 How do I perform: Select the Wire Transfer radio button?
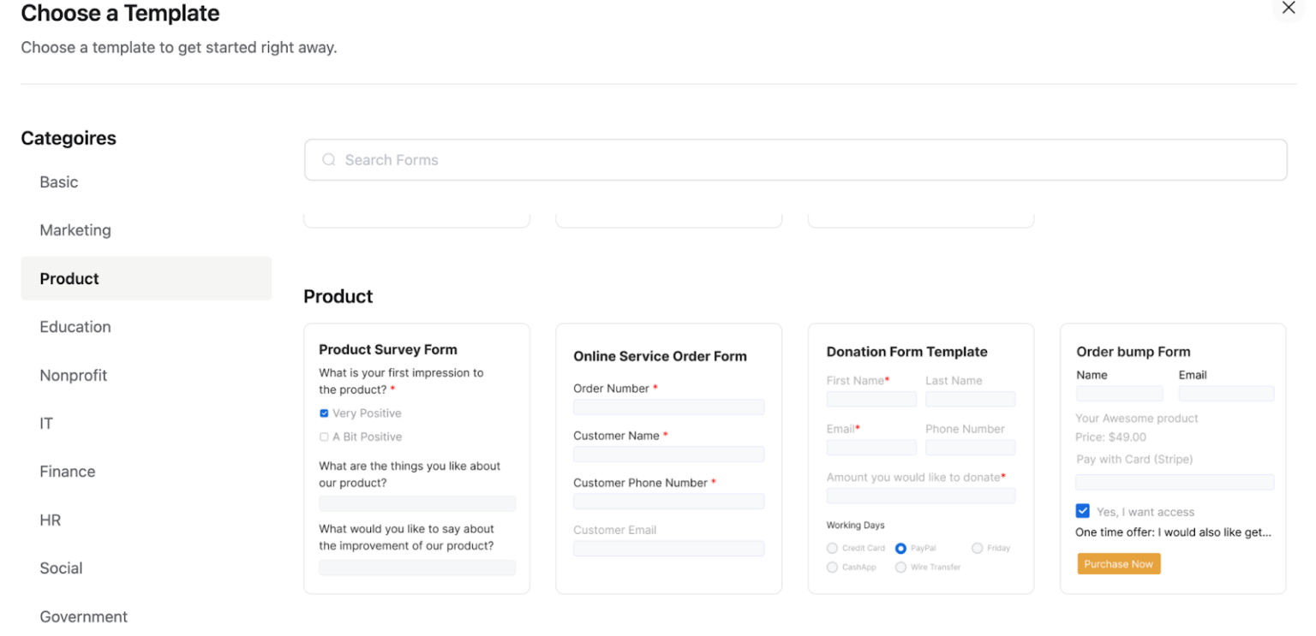[900, 567]
